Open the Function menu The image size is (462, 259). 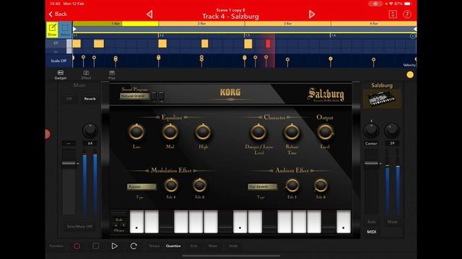[x=56, y=246]
